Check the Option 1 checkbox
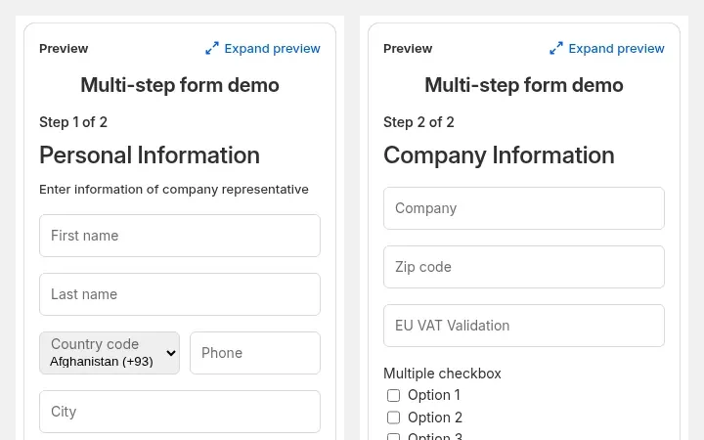Screen dimensions: 704x440 [x=393, y=396]
